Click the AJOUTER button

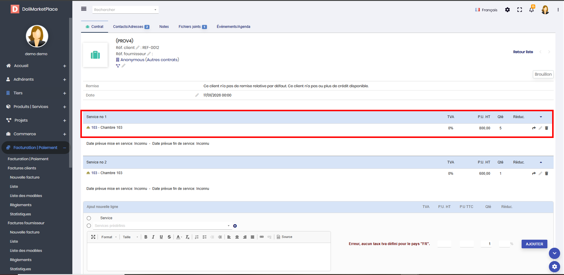[534, 244]
